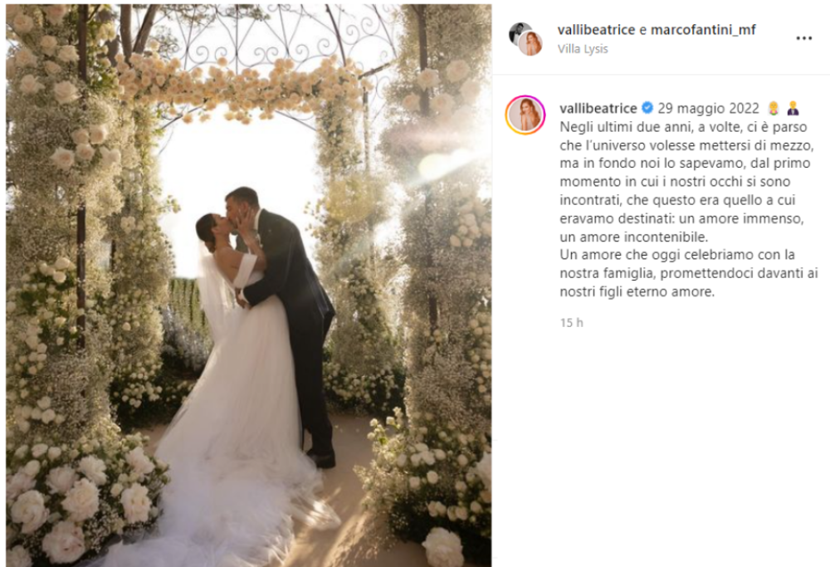The image size is (830, 567).
Task: Open the Villa Lysis location link
Action: coord(583,49)
